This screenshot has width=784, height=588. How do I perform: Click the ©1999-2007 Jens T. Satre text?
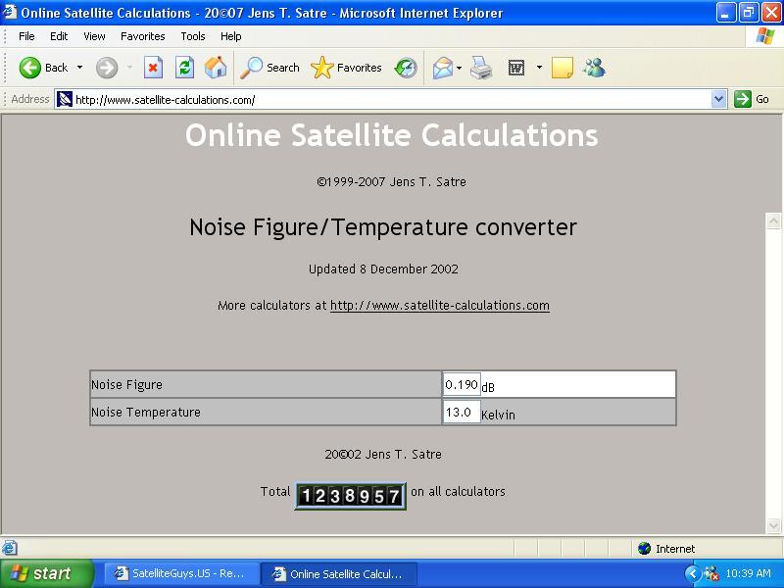(x=391, y=182)
